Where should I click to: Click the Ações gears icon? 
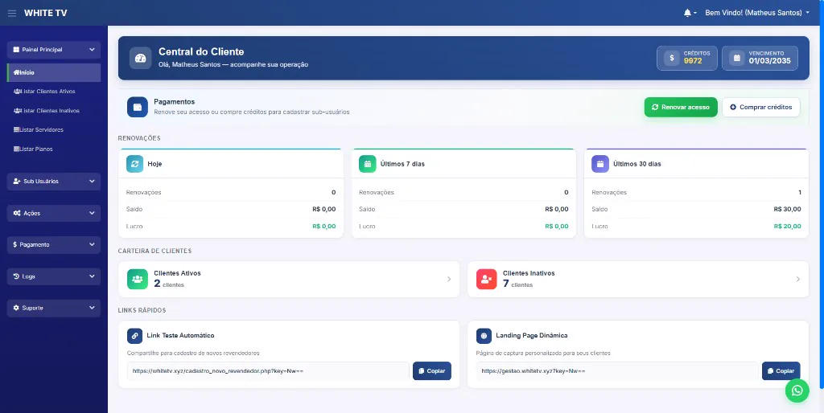pos(17,213)
